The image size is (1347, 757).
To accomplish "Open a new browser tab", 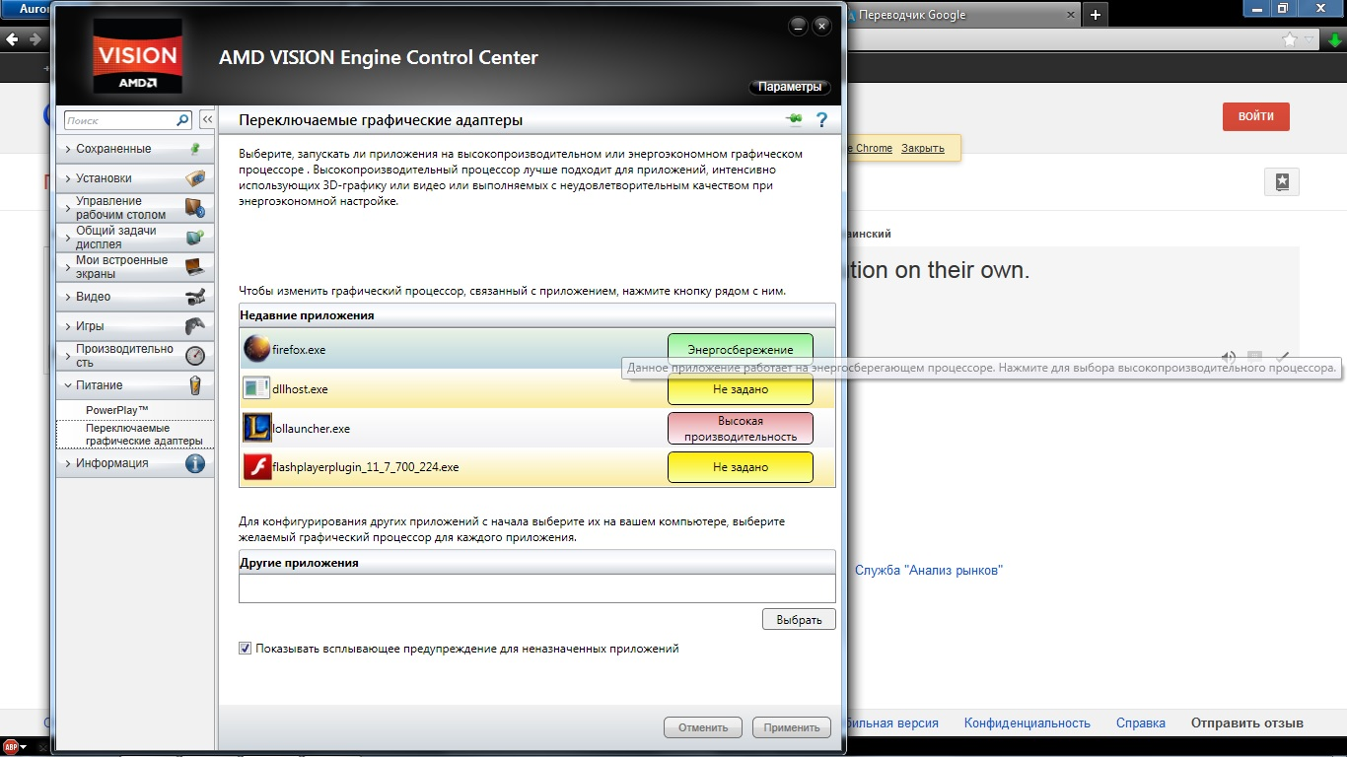I will 1096,15.
